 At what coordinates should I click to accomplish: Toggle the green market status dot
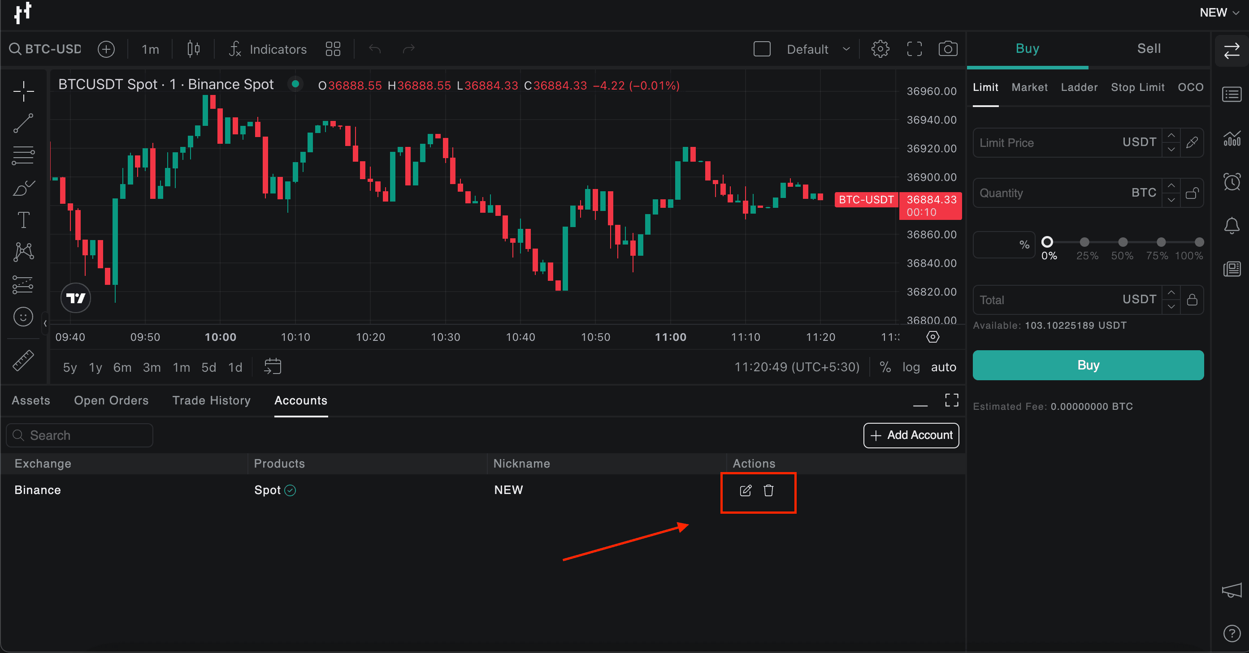click(295, 83)
